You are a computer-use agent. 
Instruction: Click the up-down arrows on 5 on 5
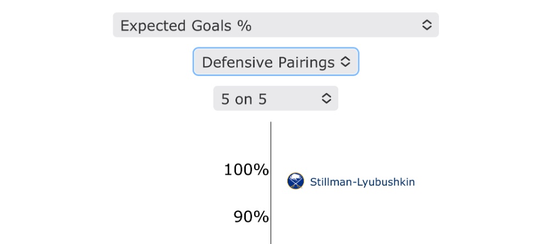(x=326, y=98)
